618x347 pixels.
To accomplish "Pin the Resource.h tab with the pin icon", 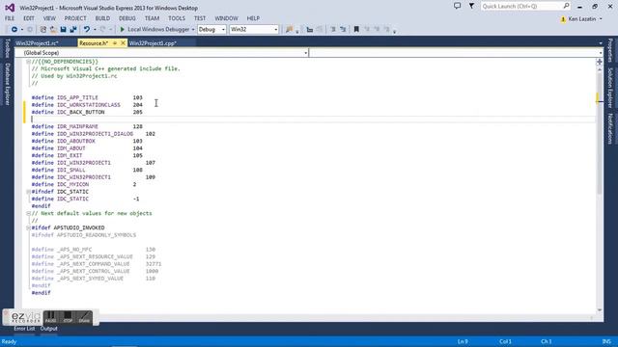I will (115, 43).
